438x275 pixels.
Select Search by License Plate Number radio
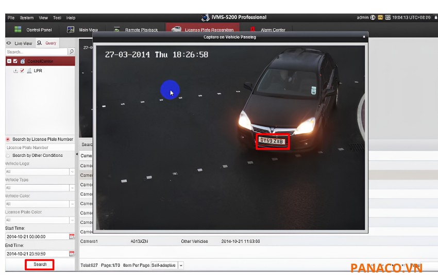pos(8,139)
